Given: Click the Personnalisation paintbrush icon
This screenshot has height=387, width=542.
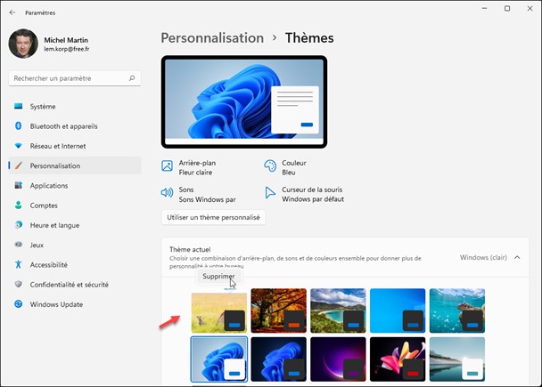Looking at the screenshot, I should [19, 165].
